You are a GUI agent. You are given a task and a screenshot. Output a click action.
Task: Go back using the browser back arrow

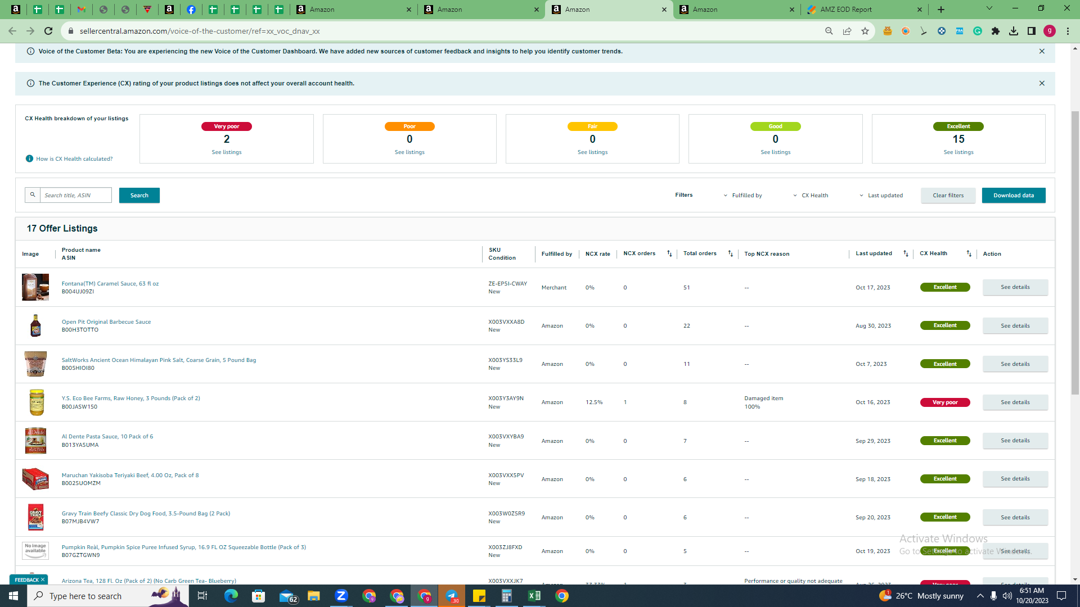coord(12,31)
